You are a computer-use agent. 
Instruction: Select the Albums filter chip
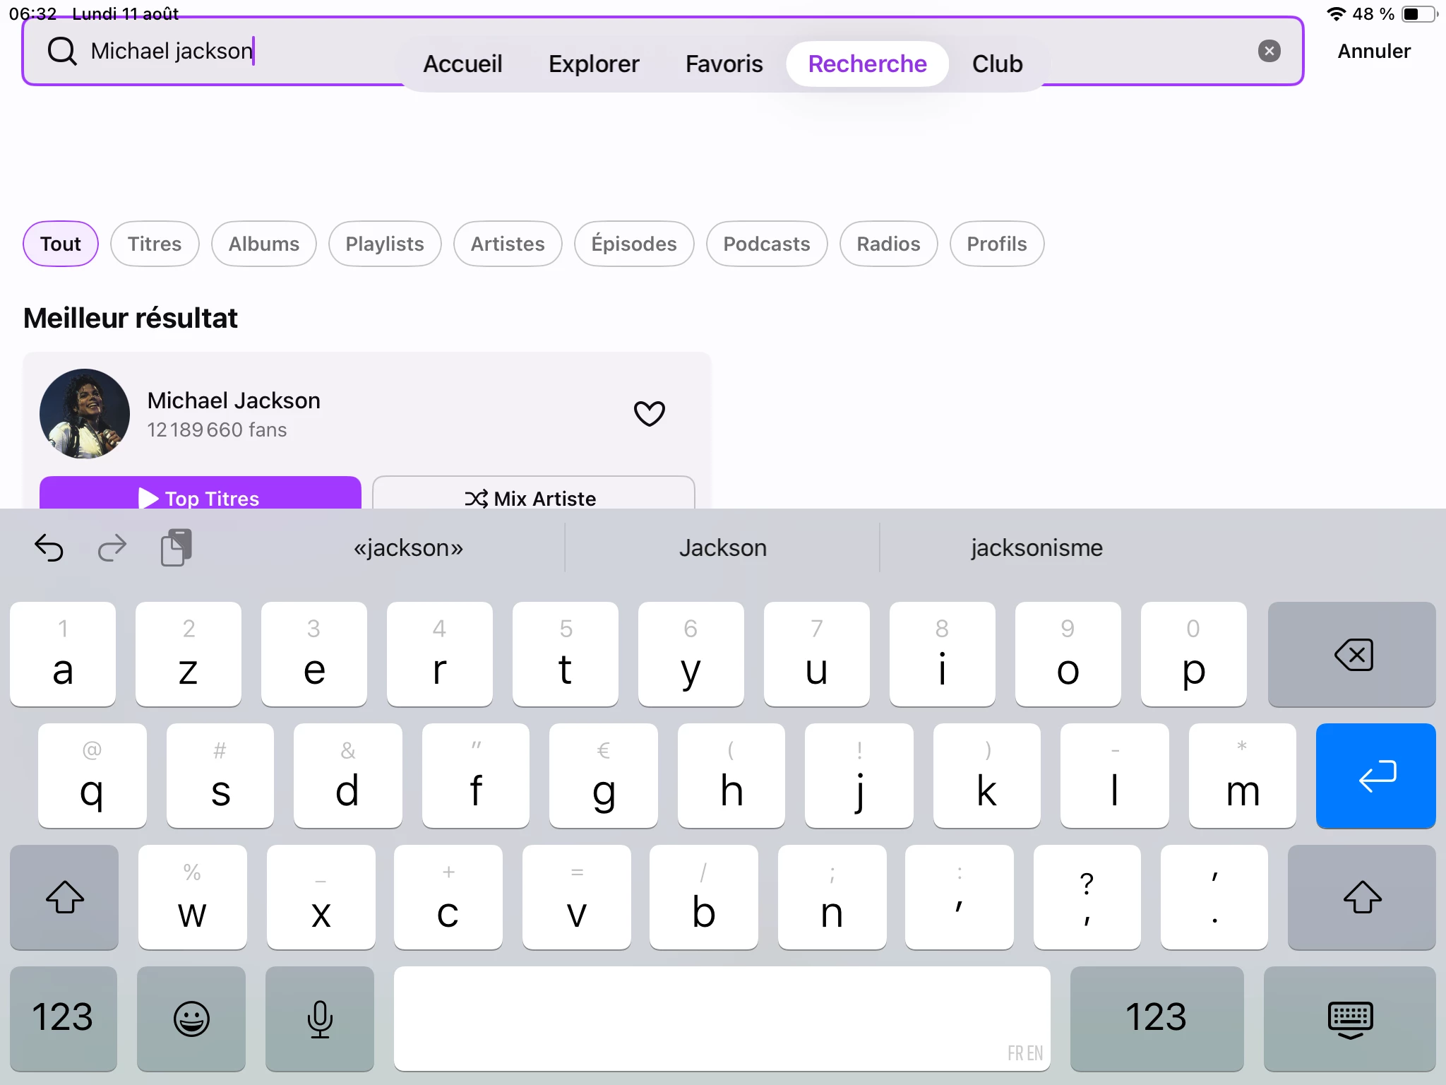(x=263, y=244)
